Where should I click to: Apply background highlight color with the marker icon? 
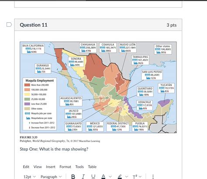pyautogui.click(x=120, y=177)
